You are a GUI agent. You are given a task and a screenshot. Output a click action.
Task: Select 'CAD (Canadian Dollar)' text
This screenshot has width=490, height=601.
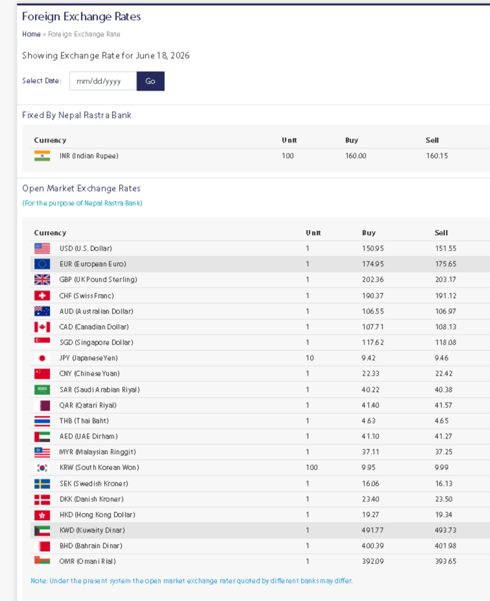94,327
